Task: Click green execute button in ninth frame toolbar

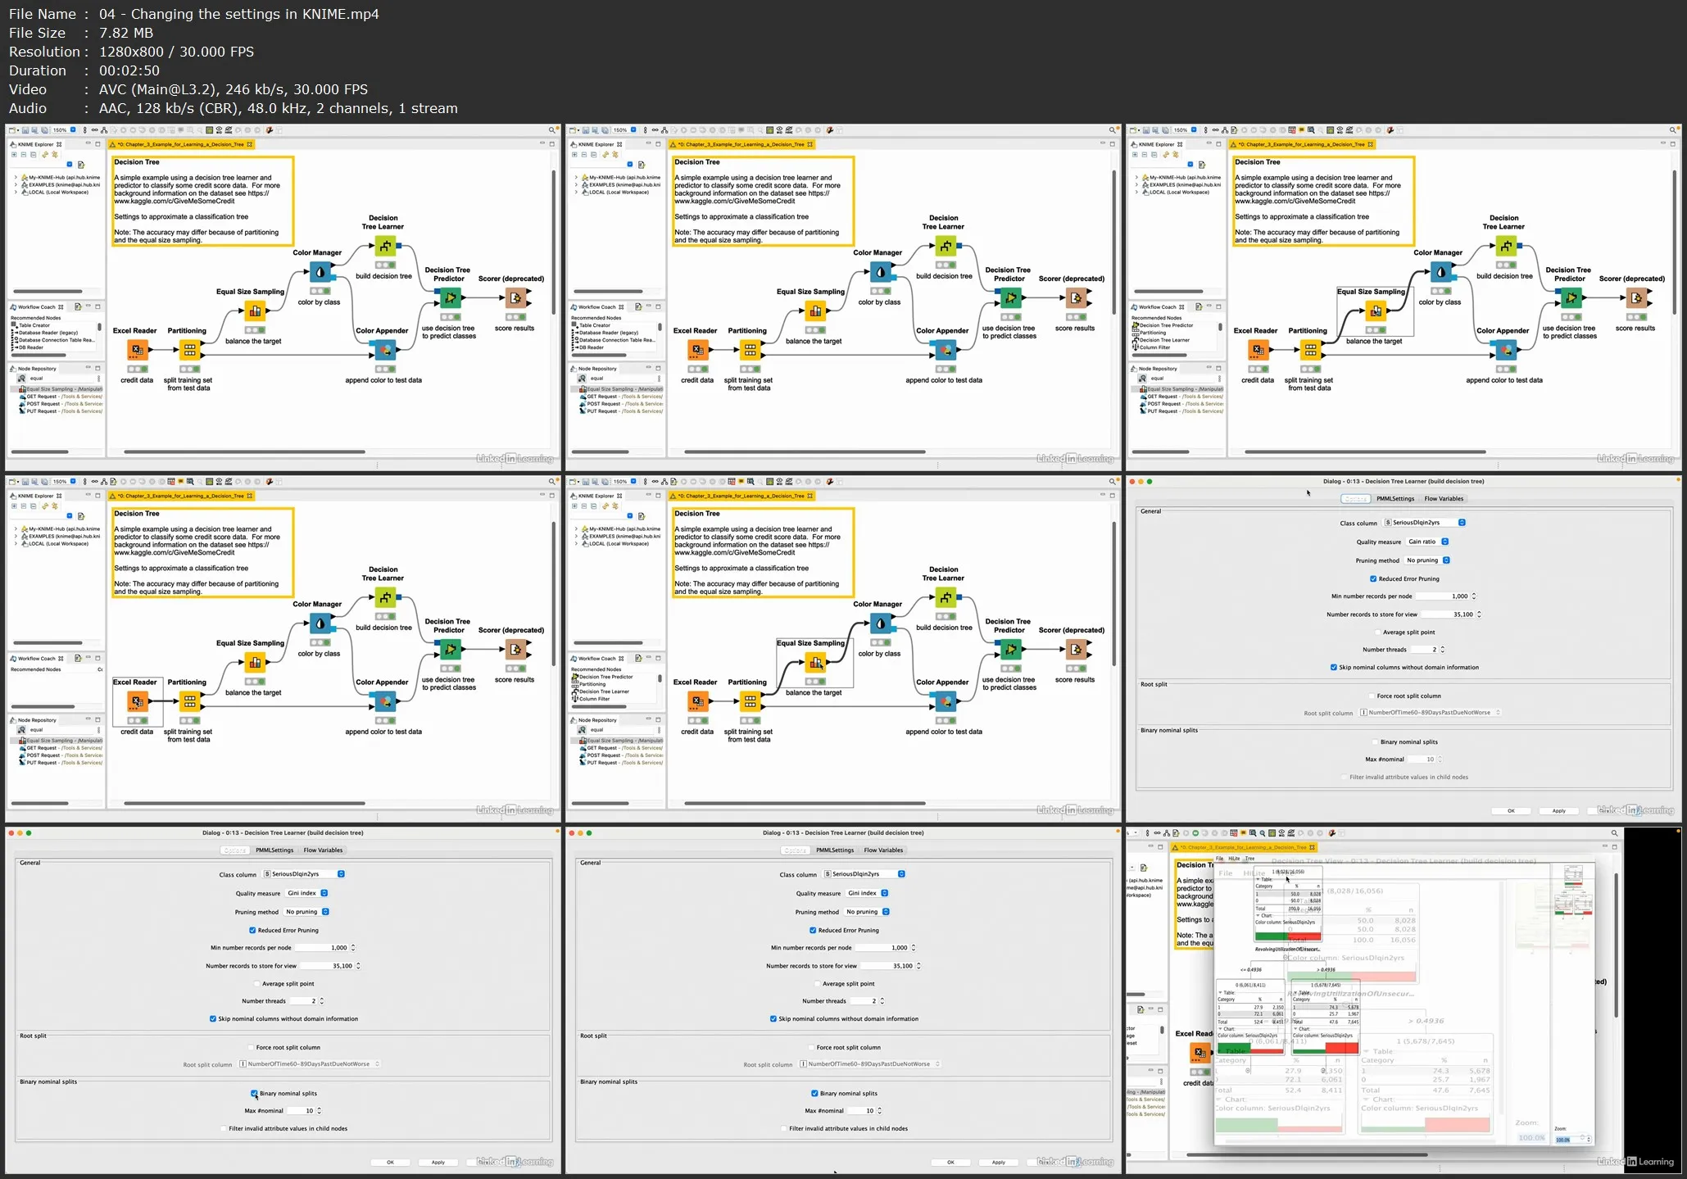Action: click(x=1195, y=833)
